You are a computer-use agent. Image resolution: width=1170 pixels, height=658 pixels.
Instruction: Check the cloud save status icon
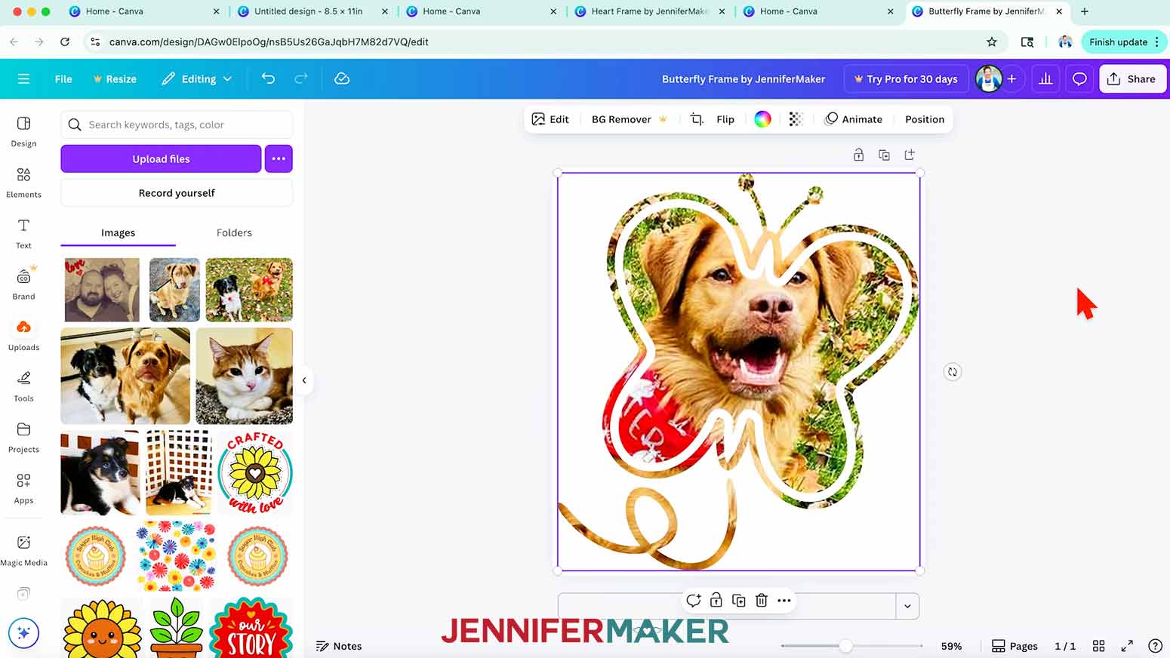[x=342, y=78]
